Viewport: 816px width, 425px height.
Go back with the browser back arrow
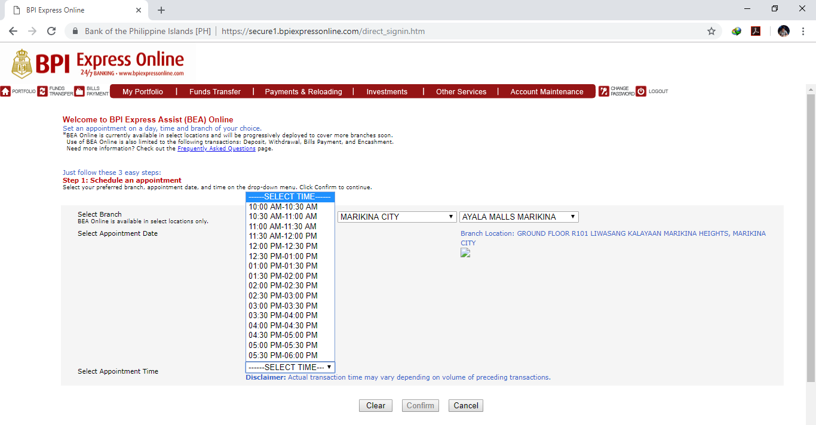coord(13,31)
